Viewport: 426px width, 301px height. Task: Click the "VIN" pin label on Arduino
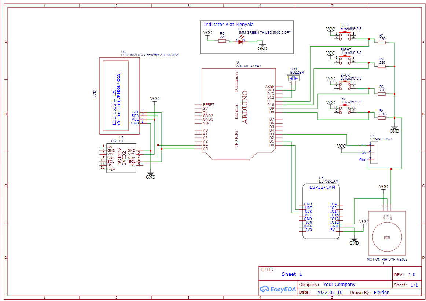[206, 123]
